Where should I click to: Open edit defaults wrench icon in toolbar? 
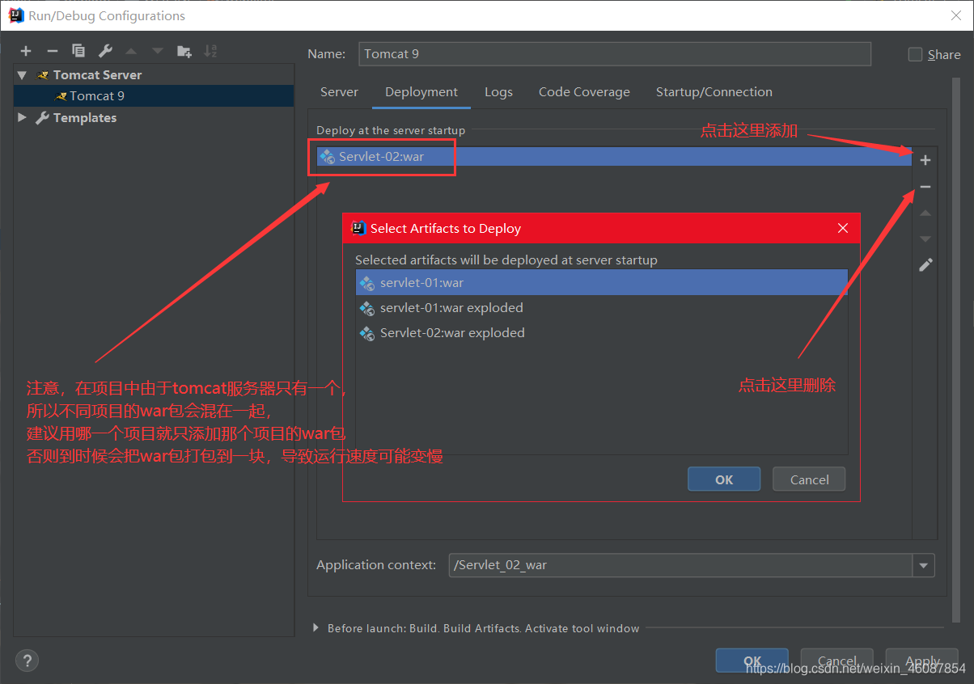coord(105,51)
